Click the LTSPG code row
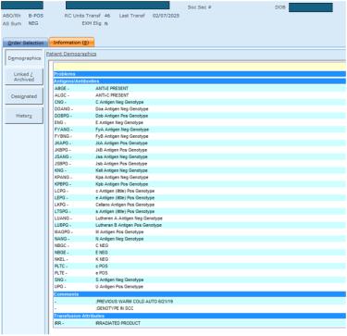The height and width of the screenshot is (336, 347). click(200, 211)
